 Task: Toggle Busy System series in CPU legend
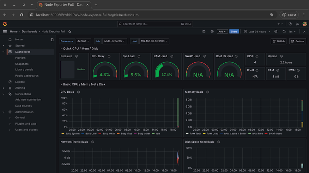pos(72,134)
